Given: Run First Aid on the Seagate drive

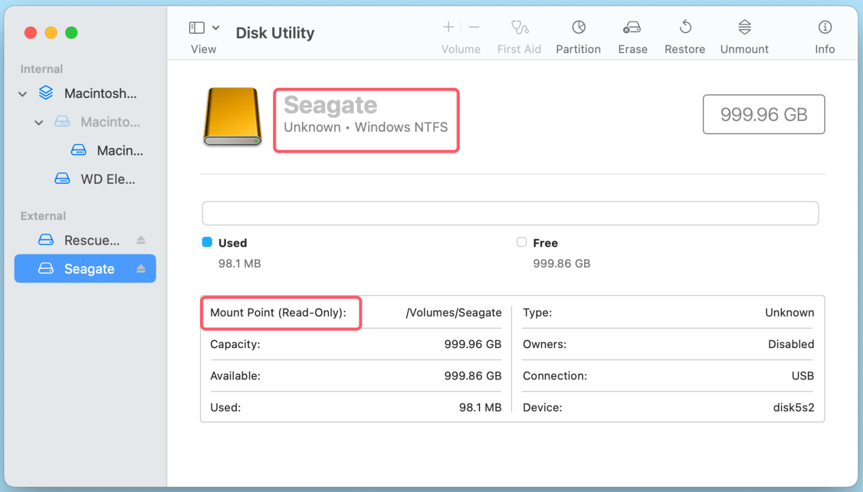Looking at the screenshot, I should [519, 33].
